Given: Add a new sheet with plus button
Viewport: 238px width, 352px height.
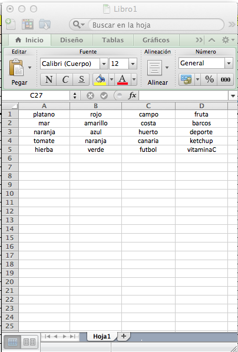Looking at the screenshot, I should 123,336.
